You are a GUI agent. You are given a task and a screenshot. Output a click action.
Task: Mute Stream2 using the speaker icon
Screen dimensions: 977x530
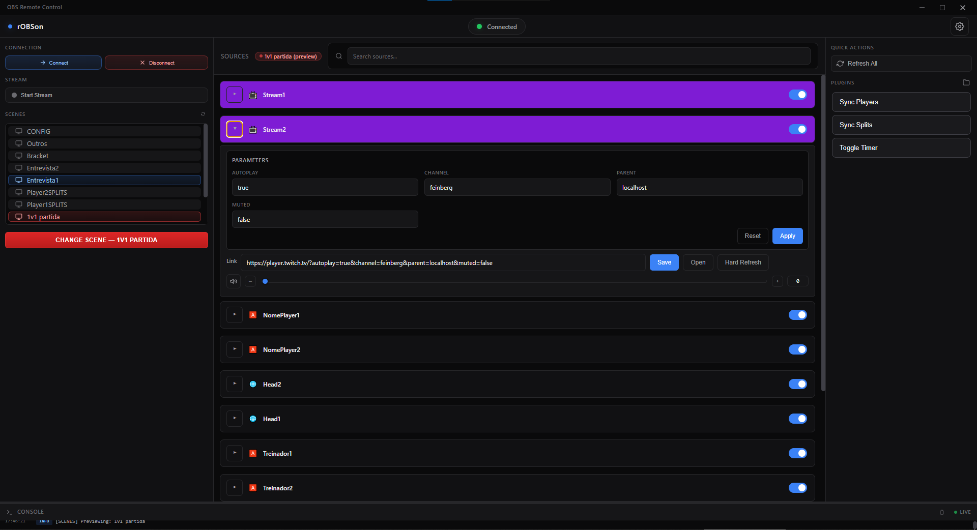(x=234, y=281)
